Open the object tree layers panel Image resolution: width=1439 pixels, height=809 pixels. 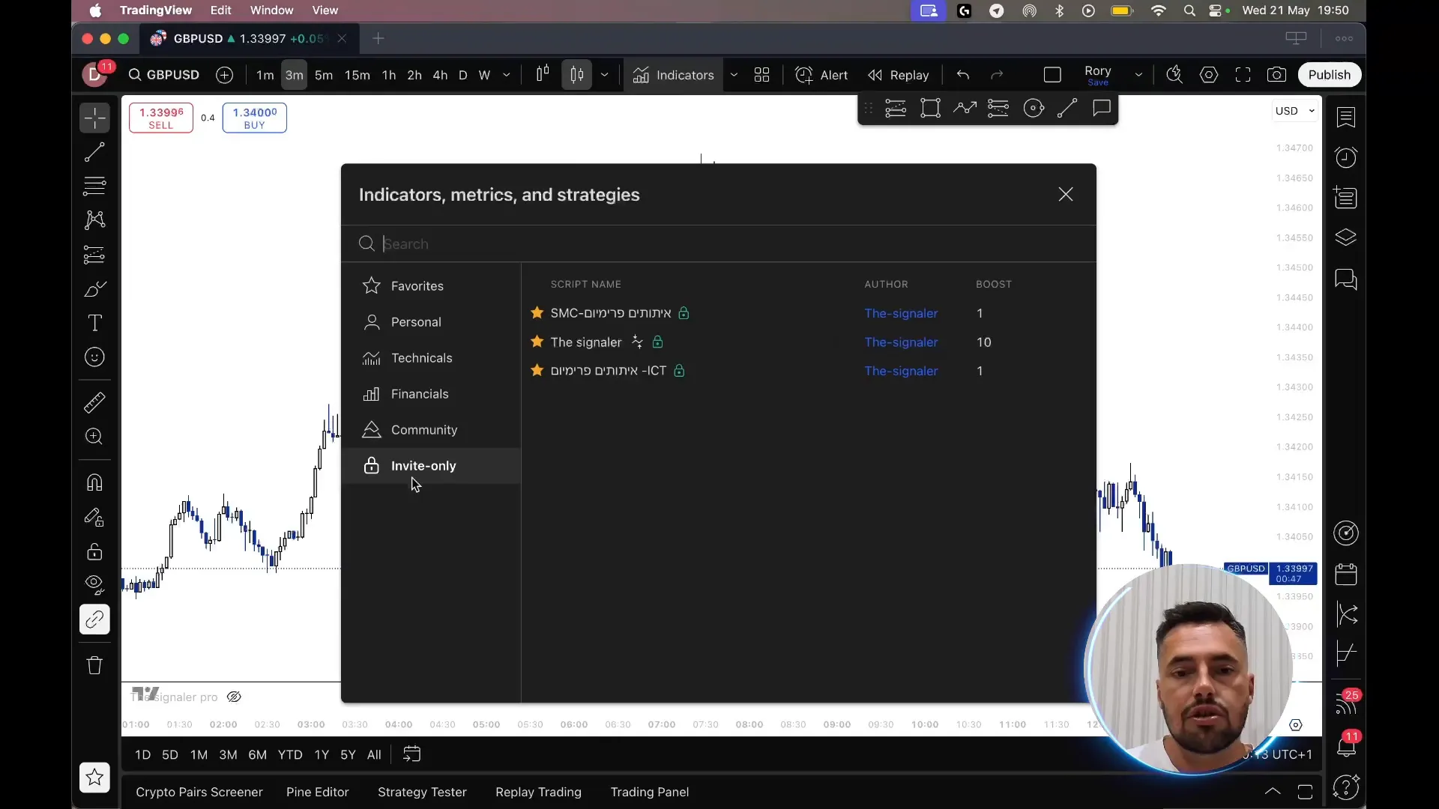click(x=1346, y=238)
